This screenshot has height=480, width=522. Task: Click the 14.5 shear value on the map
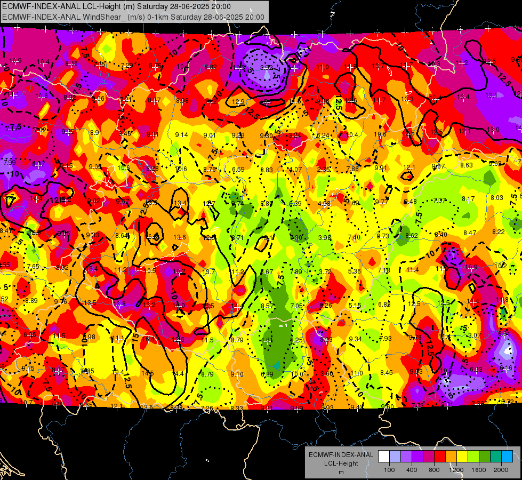[x=148, y=373]
